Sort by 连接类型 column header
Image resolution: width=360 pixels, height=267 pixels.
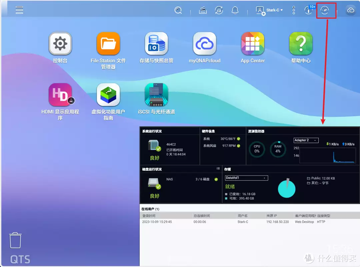click(x=324, y=216)
